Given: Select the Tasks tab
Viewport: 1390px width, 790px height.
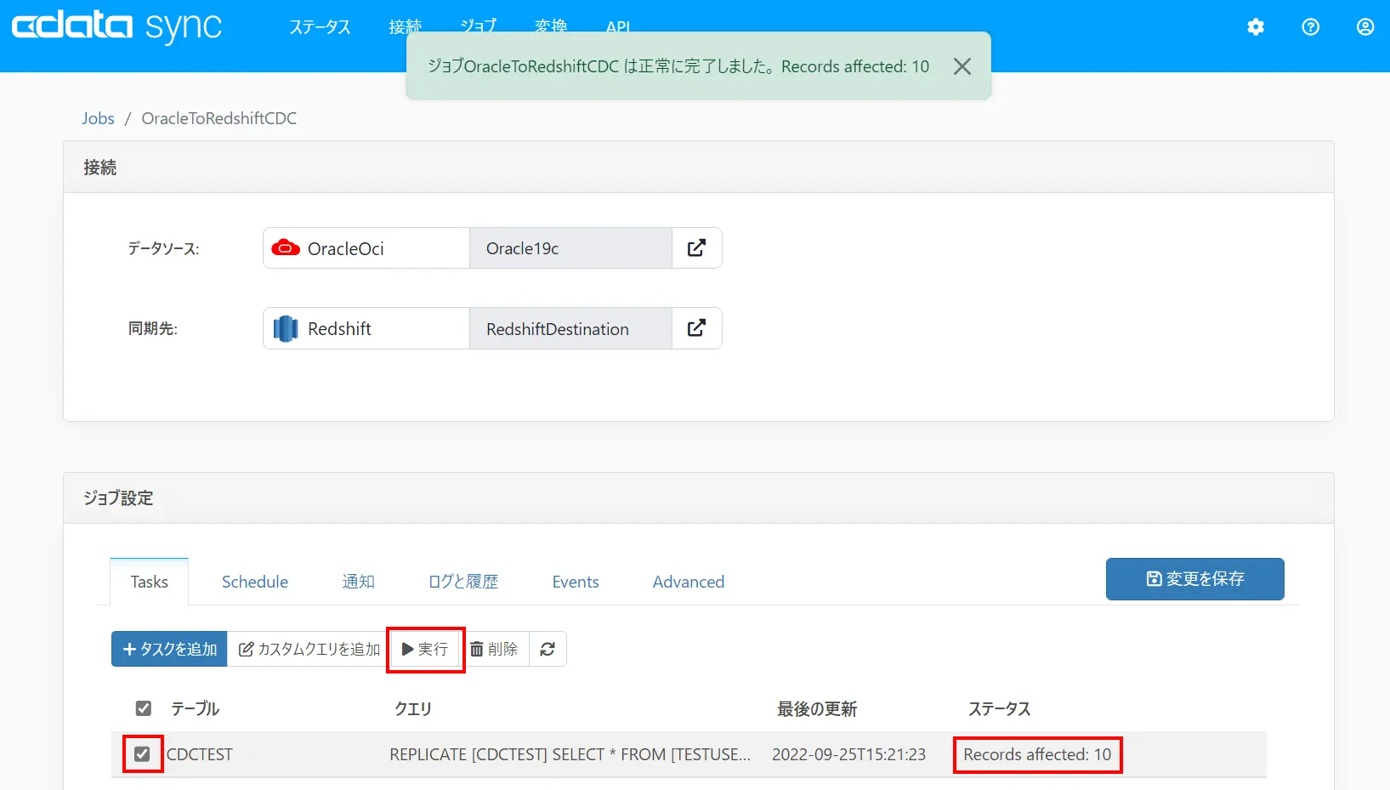Looking at the screenshot, I should click(x=149, y=582).
